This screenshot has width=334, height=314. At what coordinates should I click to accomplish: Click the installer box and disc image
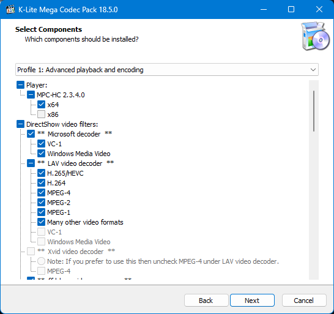[x=315, y=36]
